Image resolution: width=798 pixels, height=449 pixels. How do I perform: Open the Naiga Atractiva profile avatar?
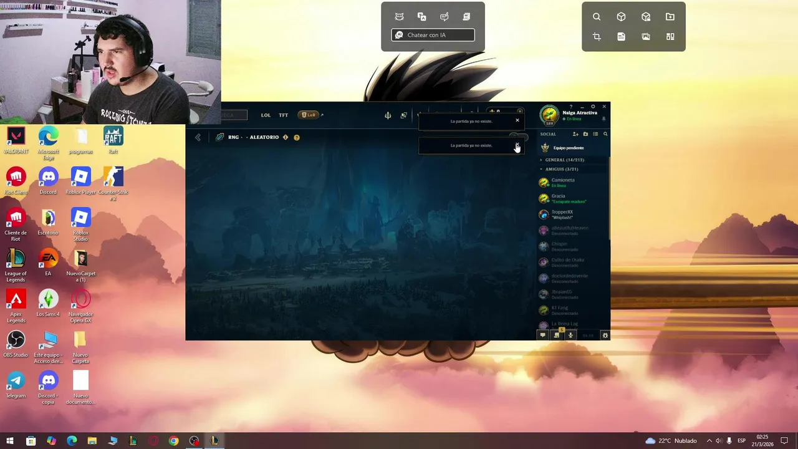pyautogui.click(x=549, y=115)
